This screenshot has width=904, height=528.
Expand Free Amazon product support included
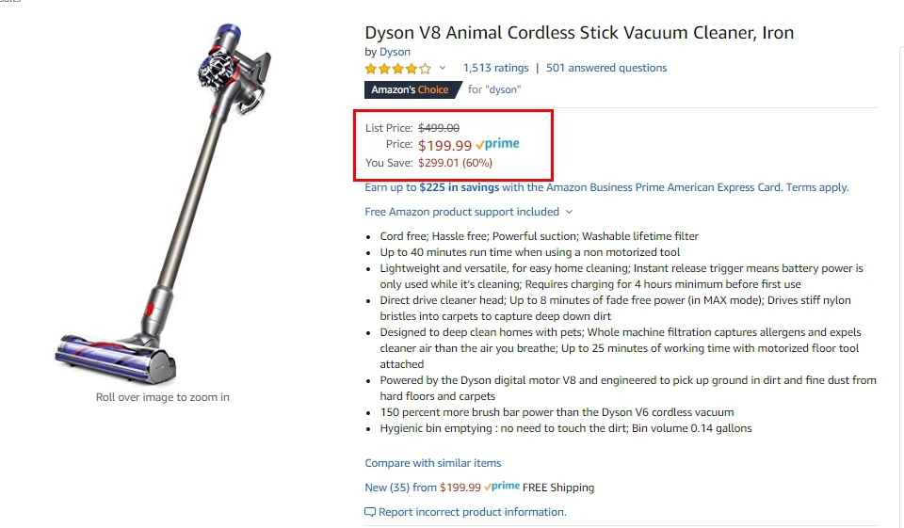click(468, 212)
